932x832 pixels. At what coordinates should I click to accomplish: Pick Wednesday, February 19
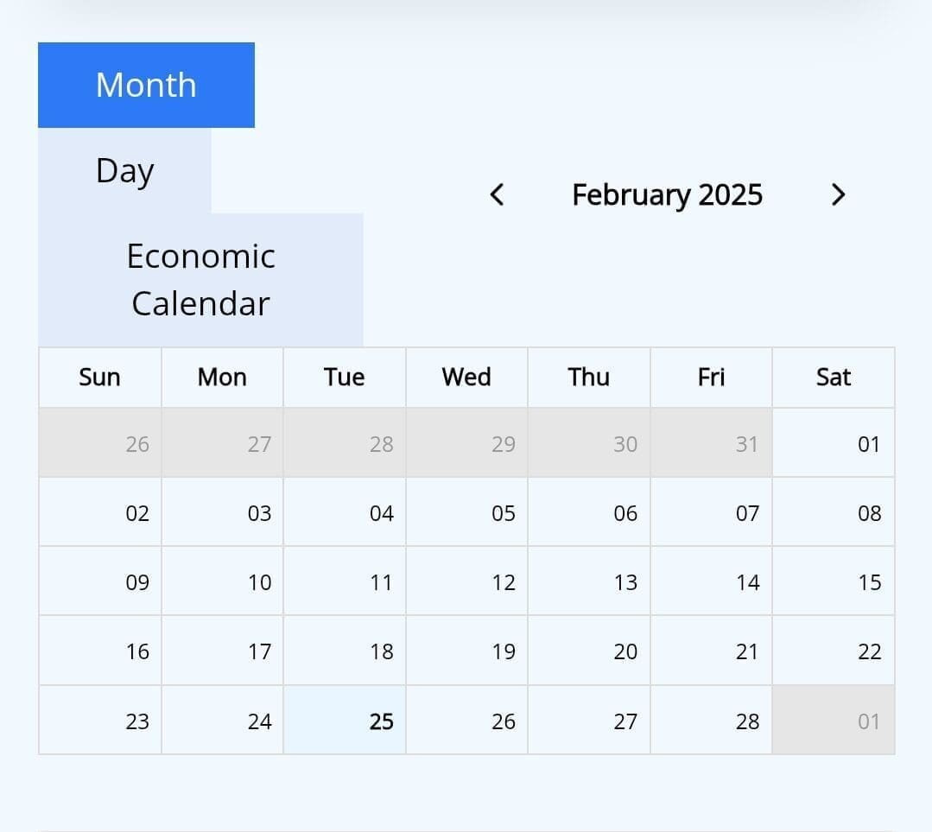[466, 651]
